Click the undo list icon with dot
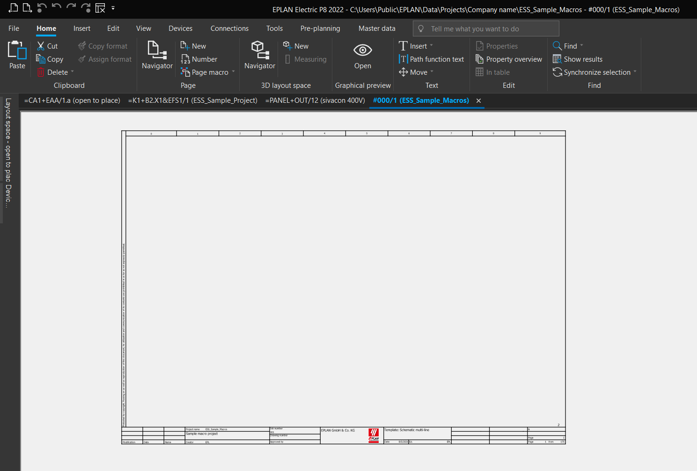The height and width of the screenshot is (471, 697). [42, 7]
